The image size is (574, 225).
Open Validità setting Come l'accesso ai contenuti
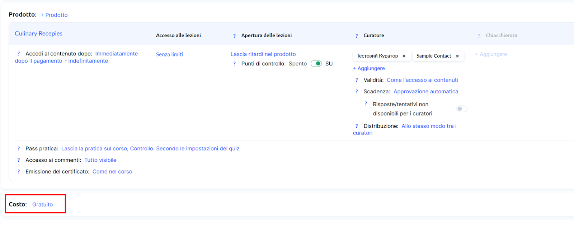422,80
